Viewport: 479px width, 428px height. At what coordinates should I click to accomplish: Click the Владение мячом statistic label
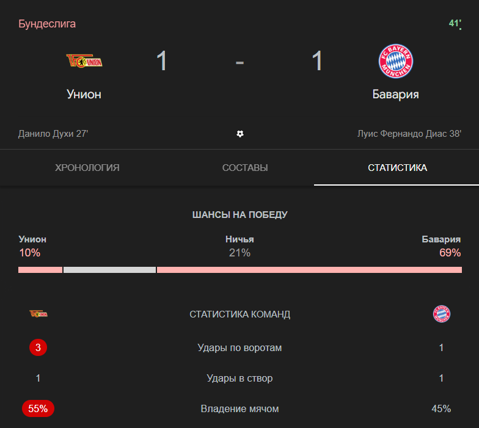coord(239,409)
